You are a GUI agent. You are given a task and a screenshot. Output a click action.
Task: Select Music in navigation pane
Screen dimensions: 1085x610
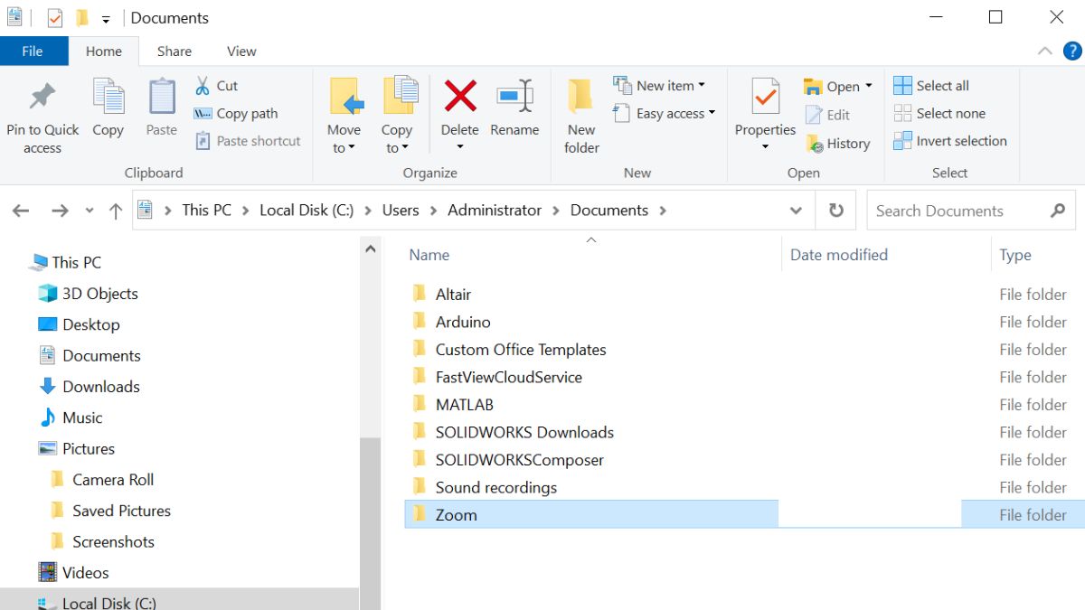click(x=71, y=418)
